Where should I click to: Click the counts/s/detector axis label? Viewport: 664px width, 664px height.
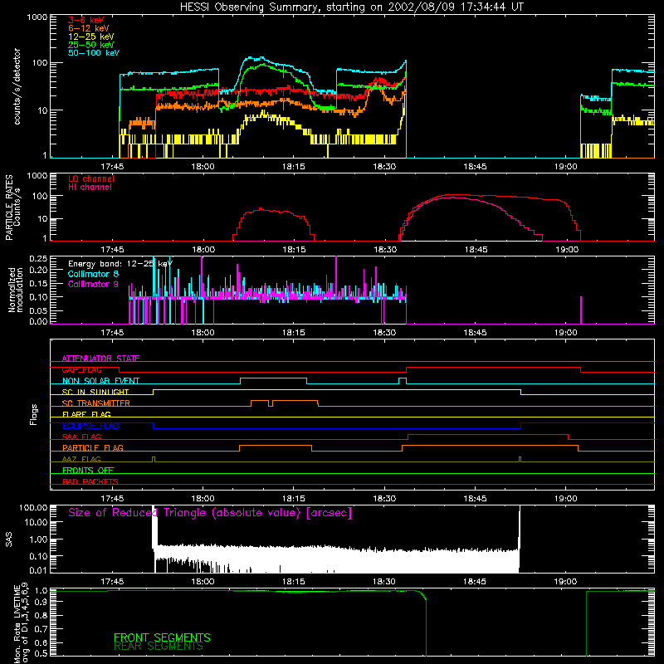(x=17, y=86)
